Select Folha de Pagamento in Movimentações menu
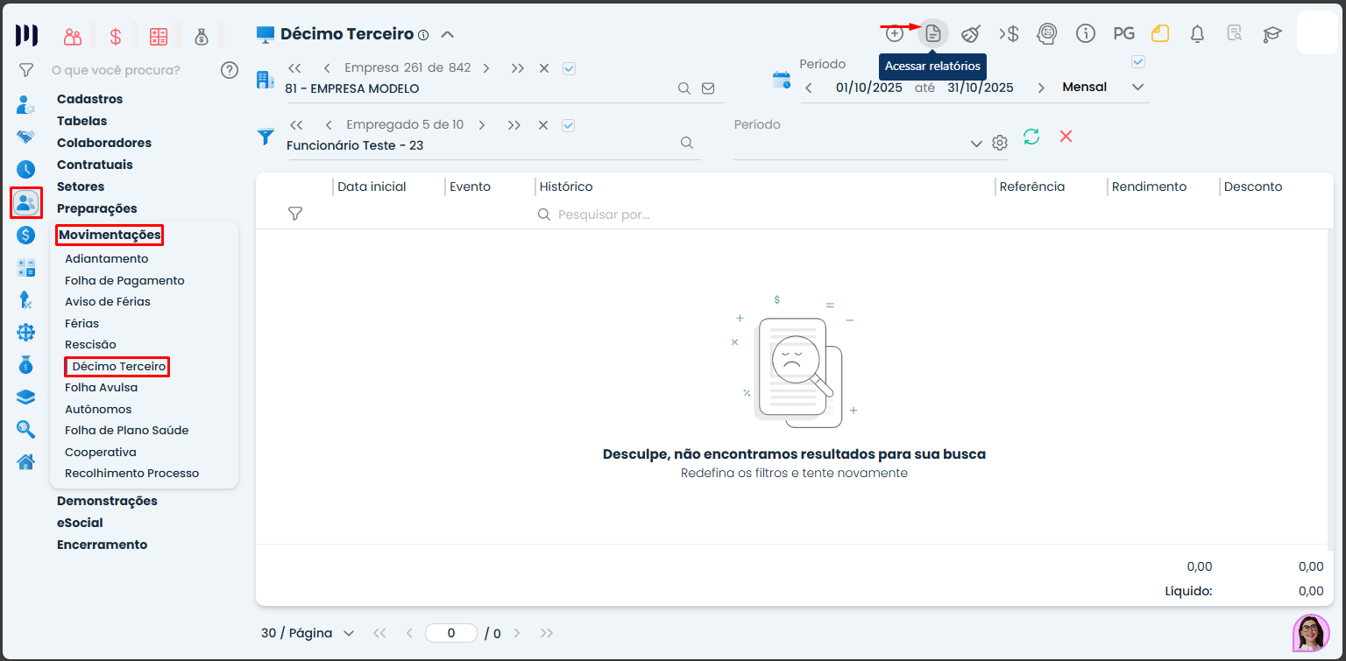Viewport: 1346px width, 661px height. pyautogui.click(x=124, y=280)
